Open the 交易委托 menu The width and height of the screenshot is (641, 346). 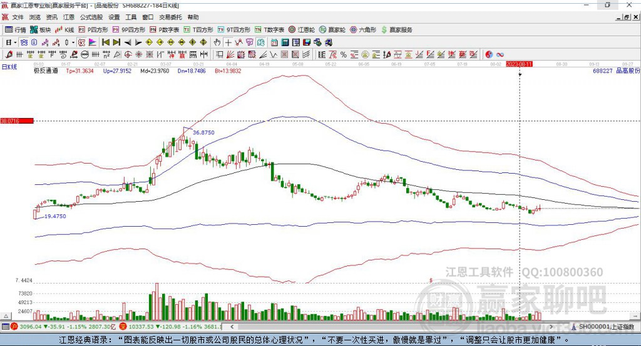coord(170,17)
